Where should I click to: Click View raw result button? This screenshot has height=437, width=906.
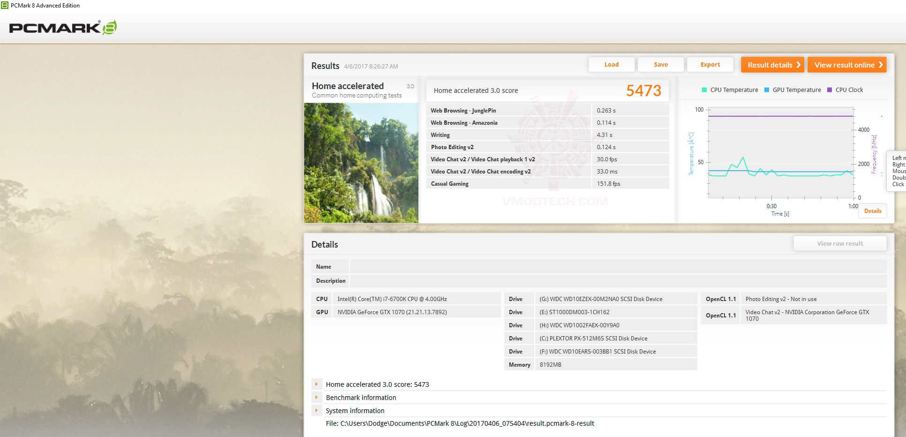click(x=840, y=243)
